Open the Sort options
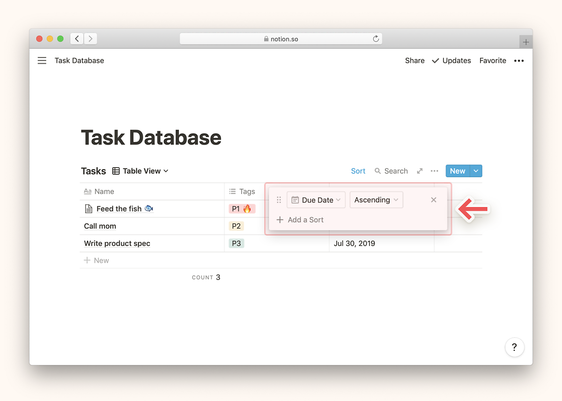The width and height of the screenshot is (562, 401). [x=358, y=171]
